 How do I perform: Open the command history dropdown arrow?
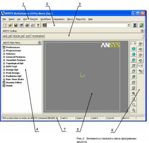point(129,25)
